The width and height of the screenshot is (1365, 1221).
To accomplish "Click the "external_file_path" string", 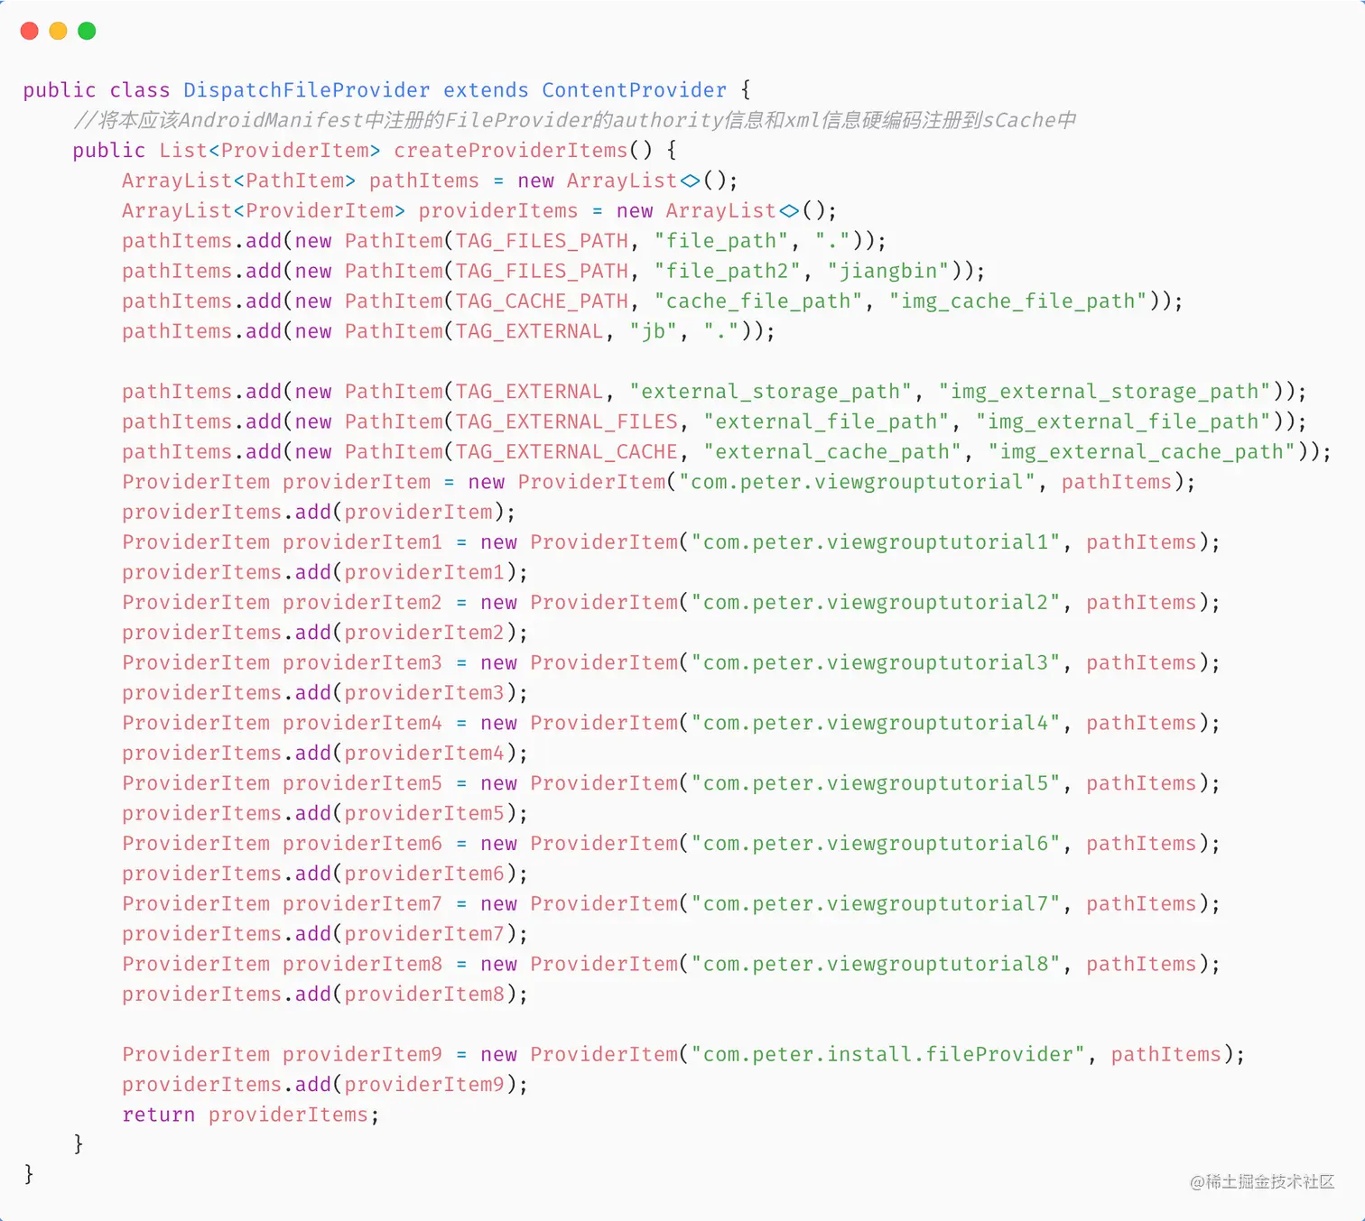I will point(826,421).
